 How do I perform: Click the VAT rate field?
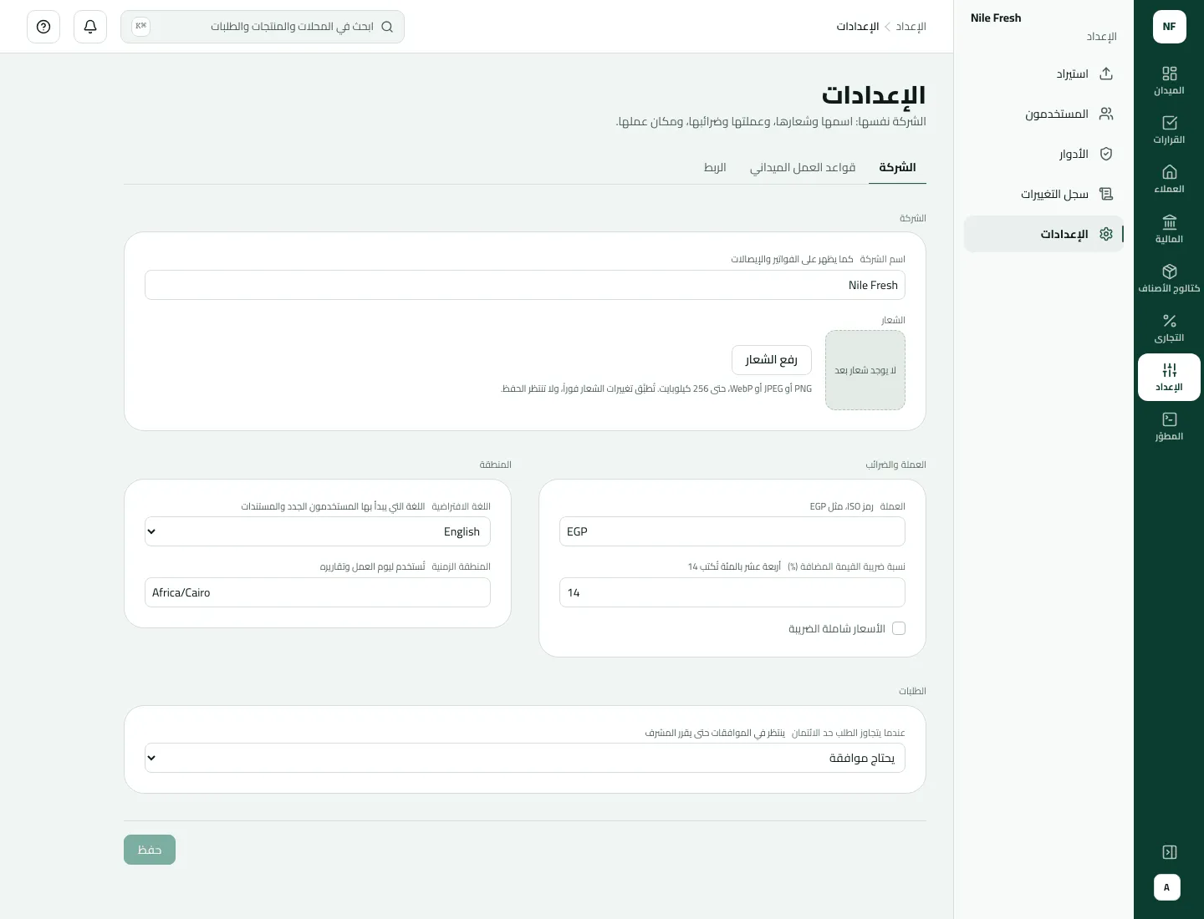point(732,592)
